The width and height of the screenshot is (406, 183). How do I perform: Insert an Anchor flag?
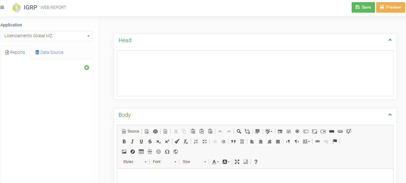335,141
